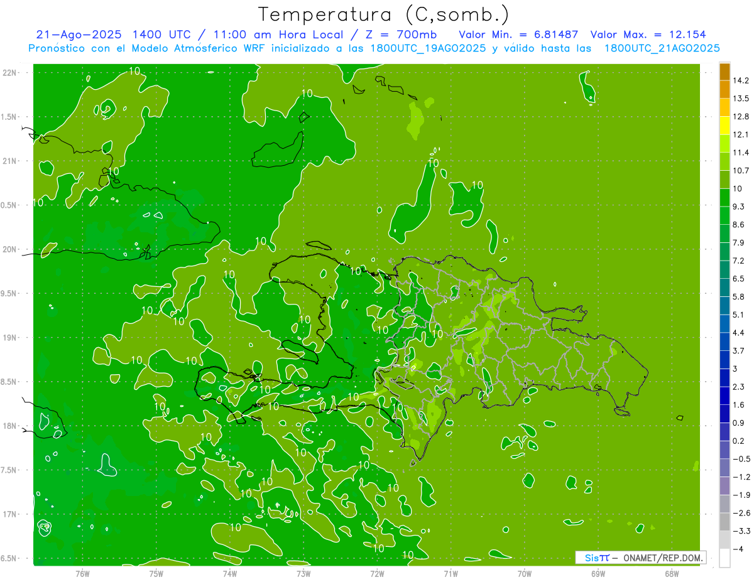The width and height of the screenshot is (754, 582).
Task: Click the '5.8' value on the color legend
Action: tap(739, 296)
